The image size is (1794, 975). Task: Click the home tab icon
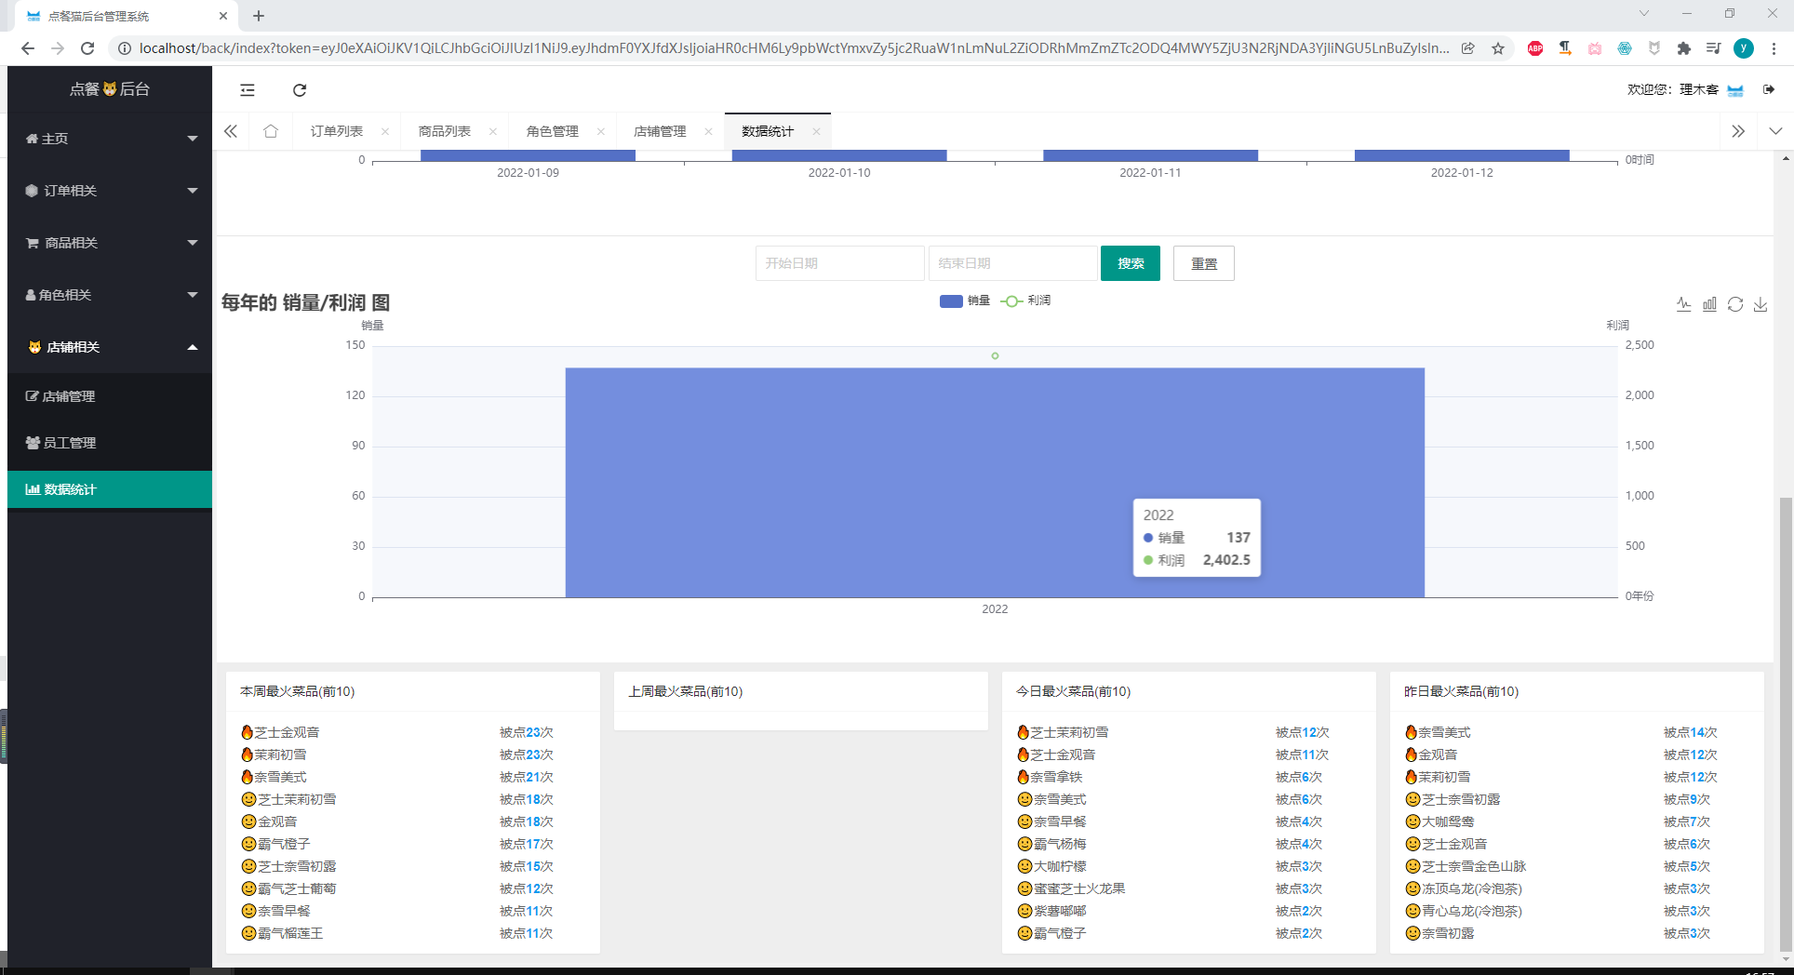pos(271,131)
